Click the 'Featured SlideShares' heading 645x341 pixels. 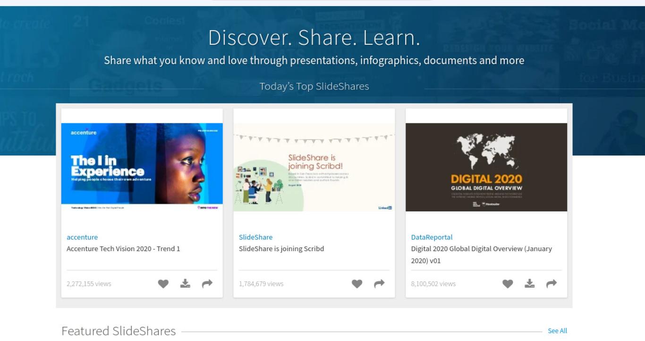pos(119,331)
